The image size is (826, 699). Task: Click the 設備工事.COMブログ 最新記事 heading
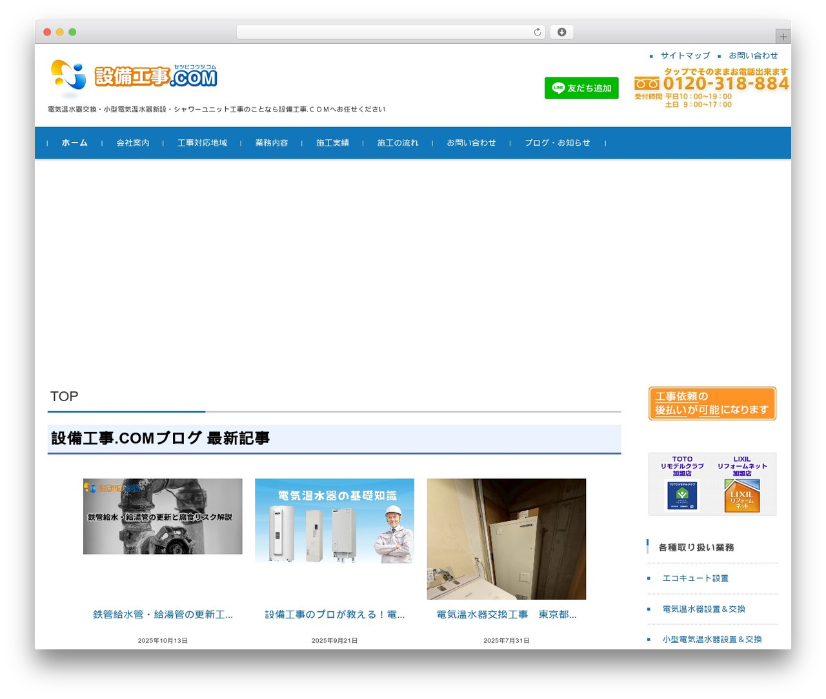click(x=161, y=438)
